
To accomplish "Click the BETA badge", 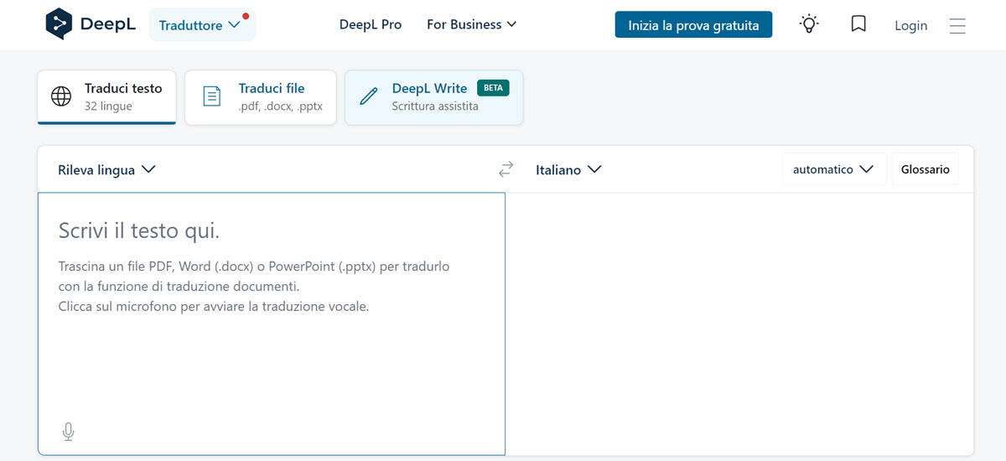I will pyautogui.click(x=493, y=88).
